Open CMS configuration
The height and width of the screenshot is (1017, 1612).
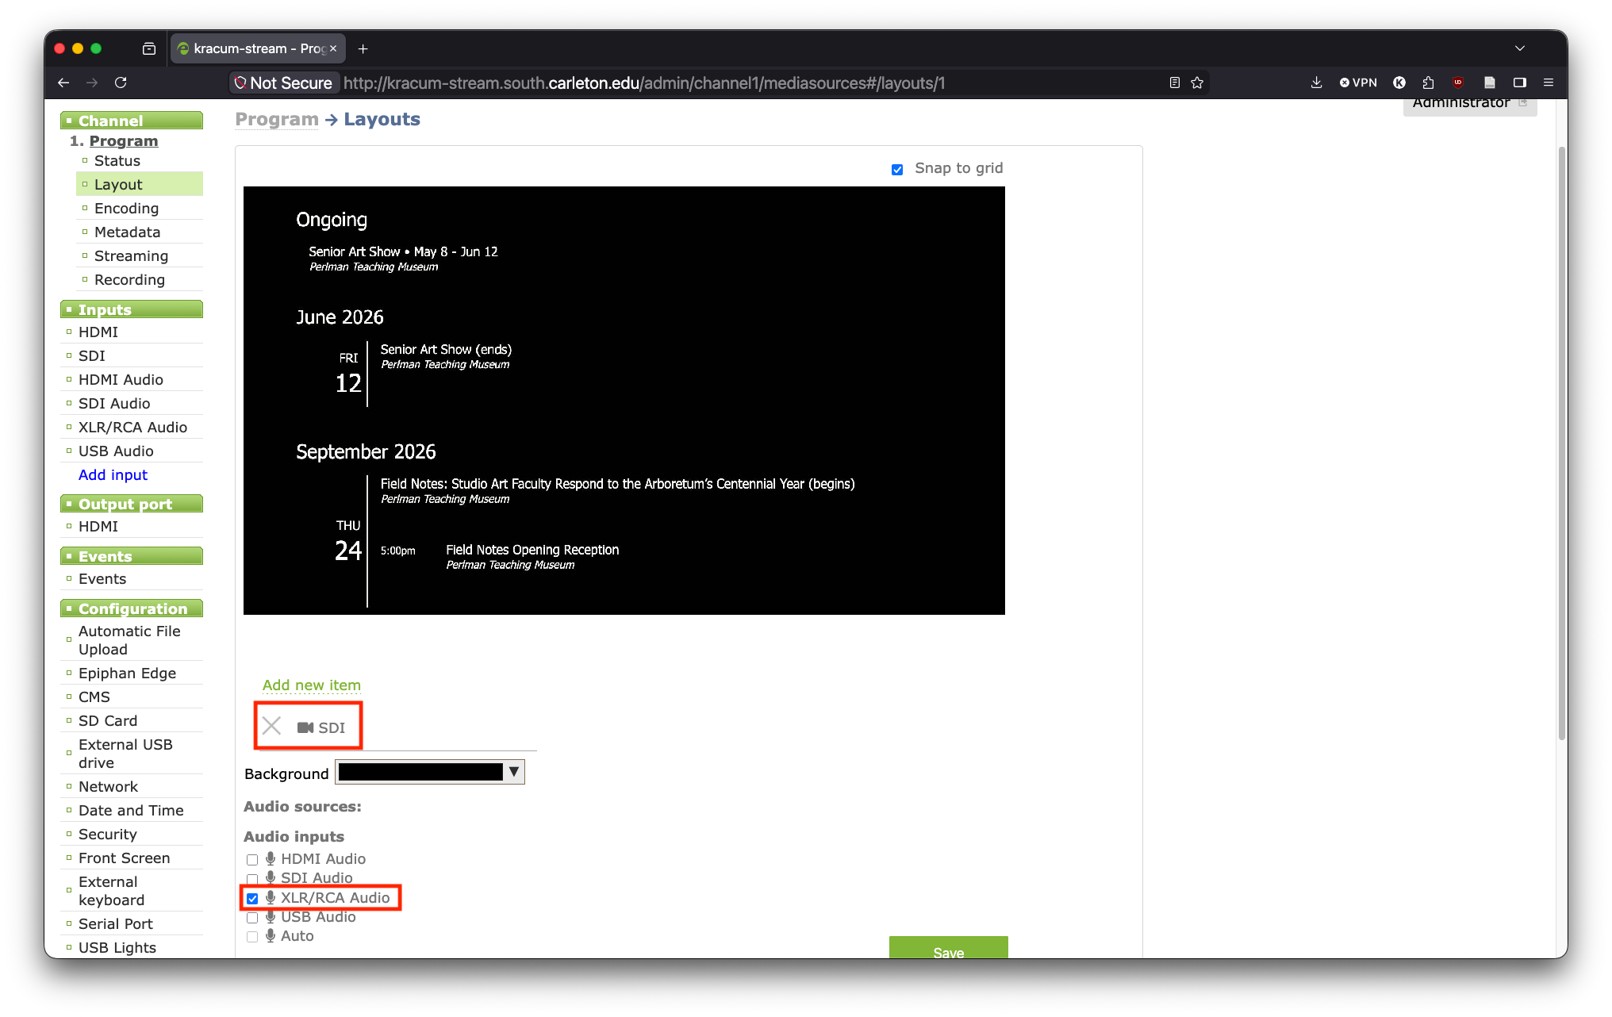click(94, 697)
